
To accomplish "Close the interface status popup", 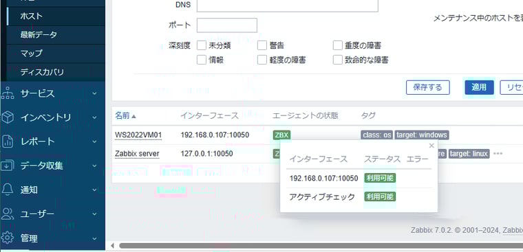I will [431, 146].
